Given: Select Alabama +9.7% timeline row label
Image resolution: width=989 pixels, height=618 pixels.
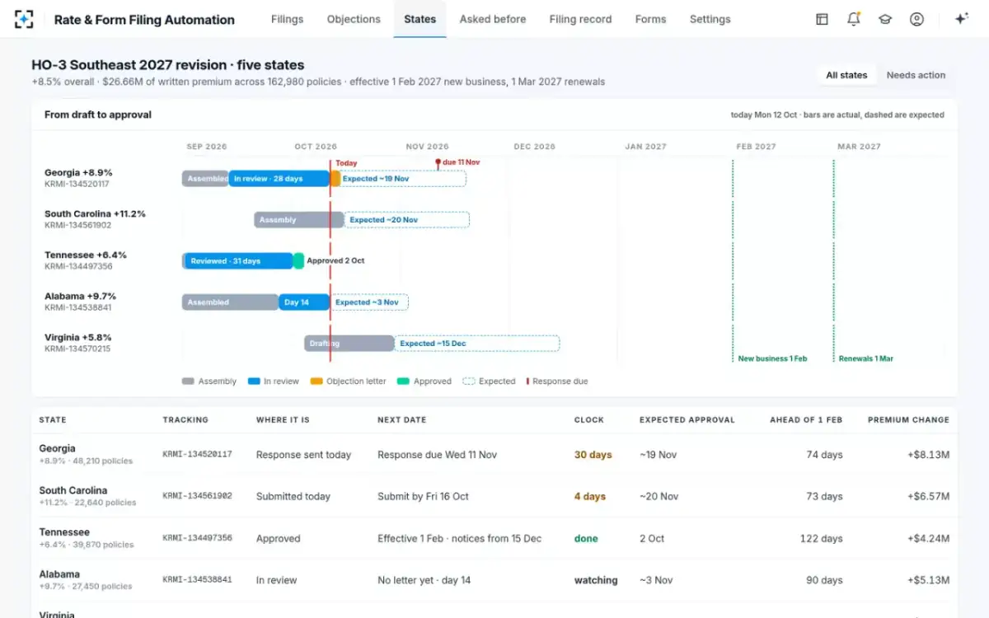Looking at the screenshot, I should [x=80, y=297].
